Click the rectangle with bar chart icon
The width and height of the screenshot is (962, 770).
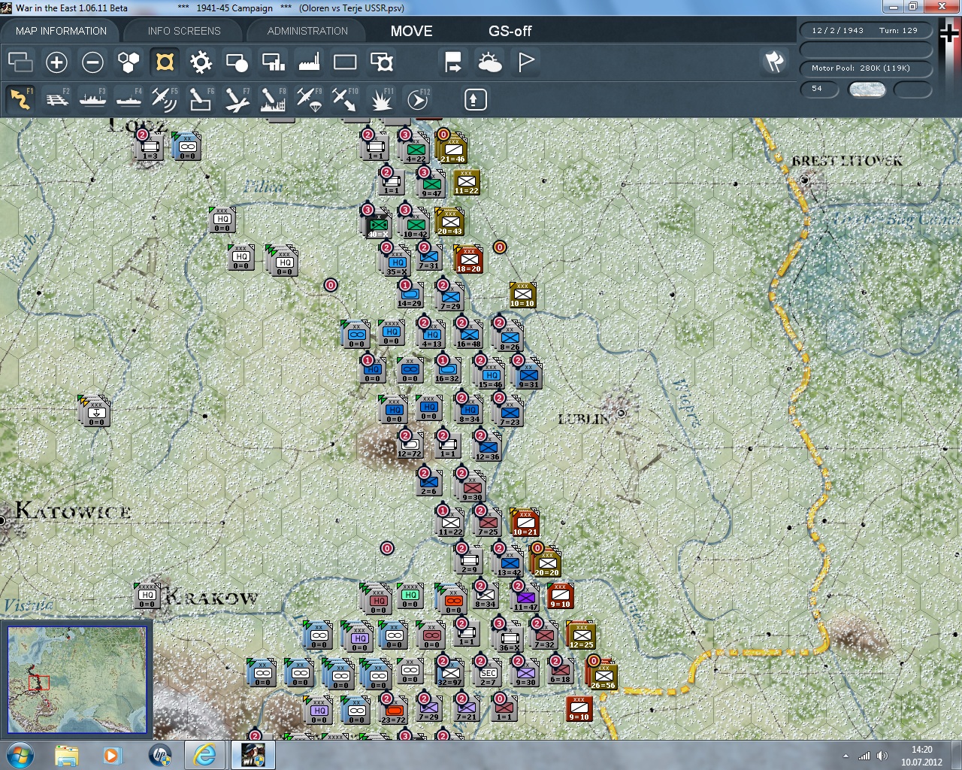pos(273,62)
